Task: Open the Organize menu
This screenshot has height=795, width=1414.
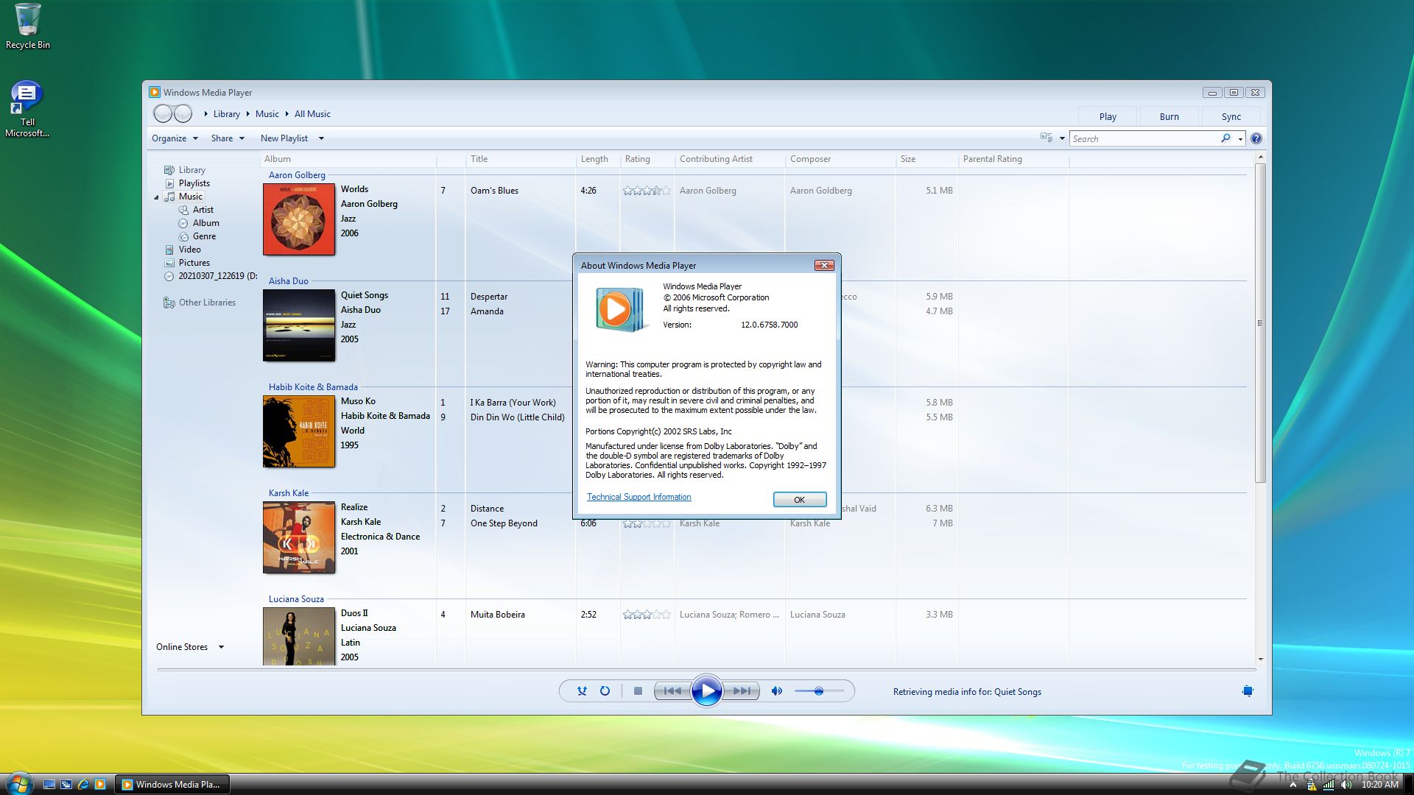Action: point(175,138)
